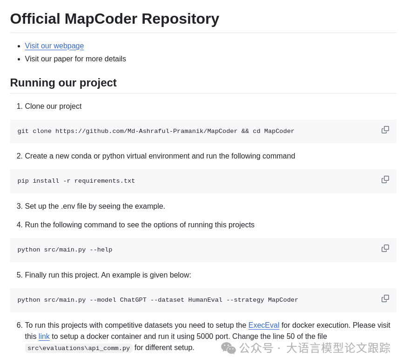Copy the HumanEval MapCoder run command
This screenshot has height=364, width=403.
(x=385, y=298)
